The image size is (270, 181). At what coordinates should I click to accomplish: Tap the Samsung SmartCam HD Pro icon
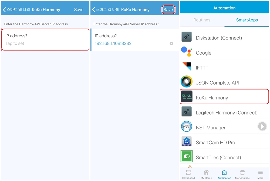click(187, 141)
